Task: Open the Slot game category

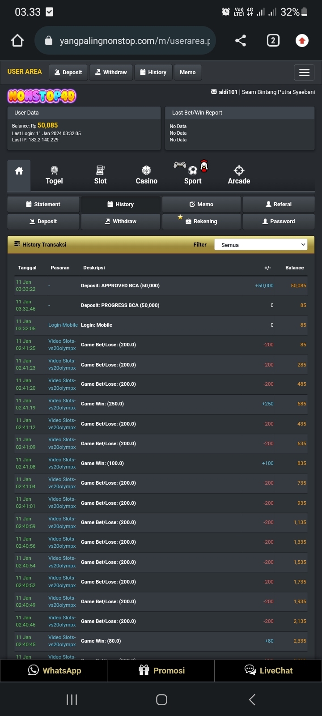Action: (100, 175)
